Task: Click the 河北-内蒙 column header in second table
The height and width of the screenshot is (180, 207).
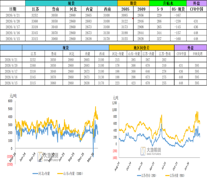Action: [x=118, y=54]
